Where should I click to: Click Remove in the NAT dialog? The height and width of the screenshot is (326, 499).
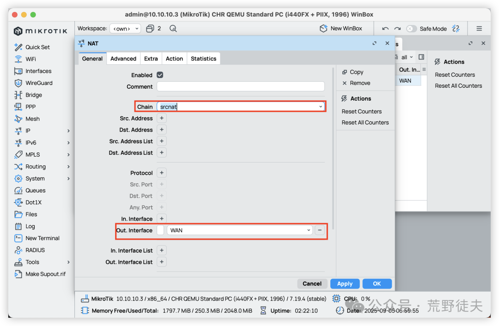[356, 83]
